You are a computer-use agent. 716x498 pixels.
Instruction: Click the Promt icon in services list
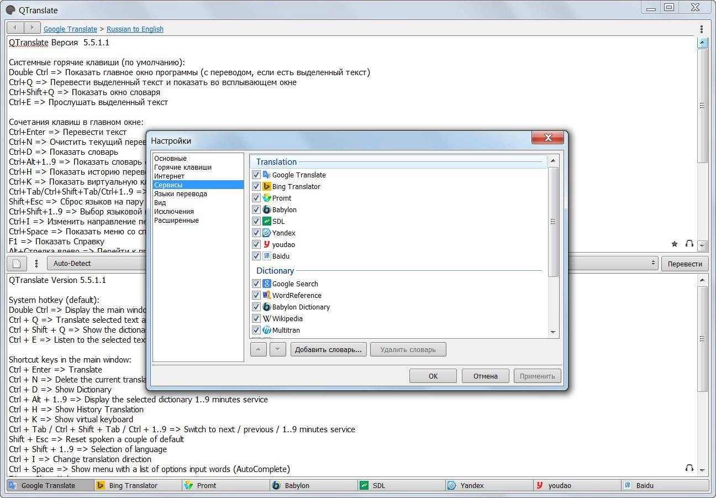click(266, 198)
